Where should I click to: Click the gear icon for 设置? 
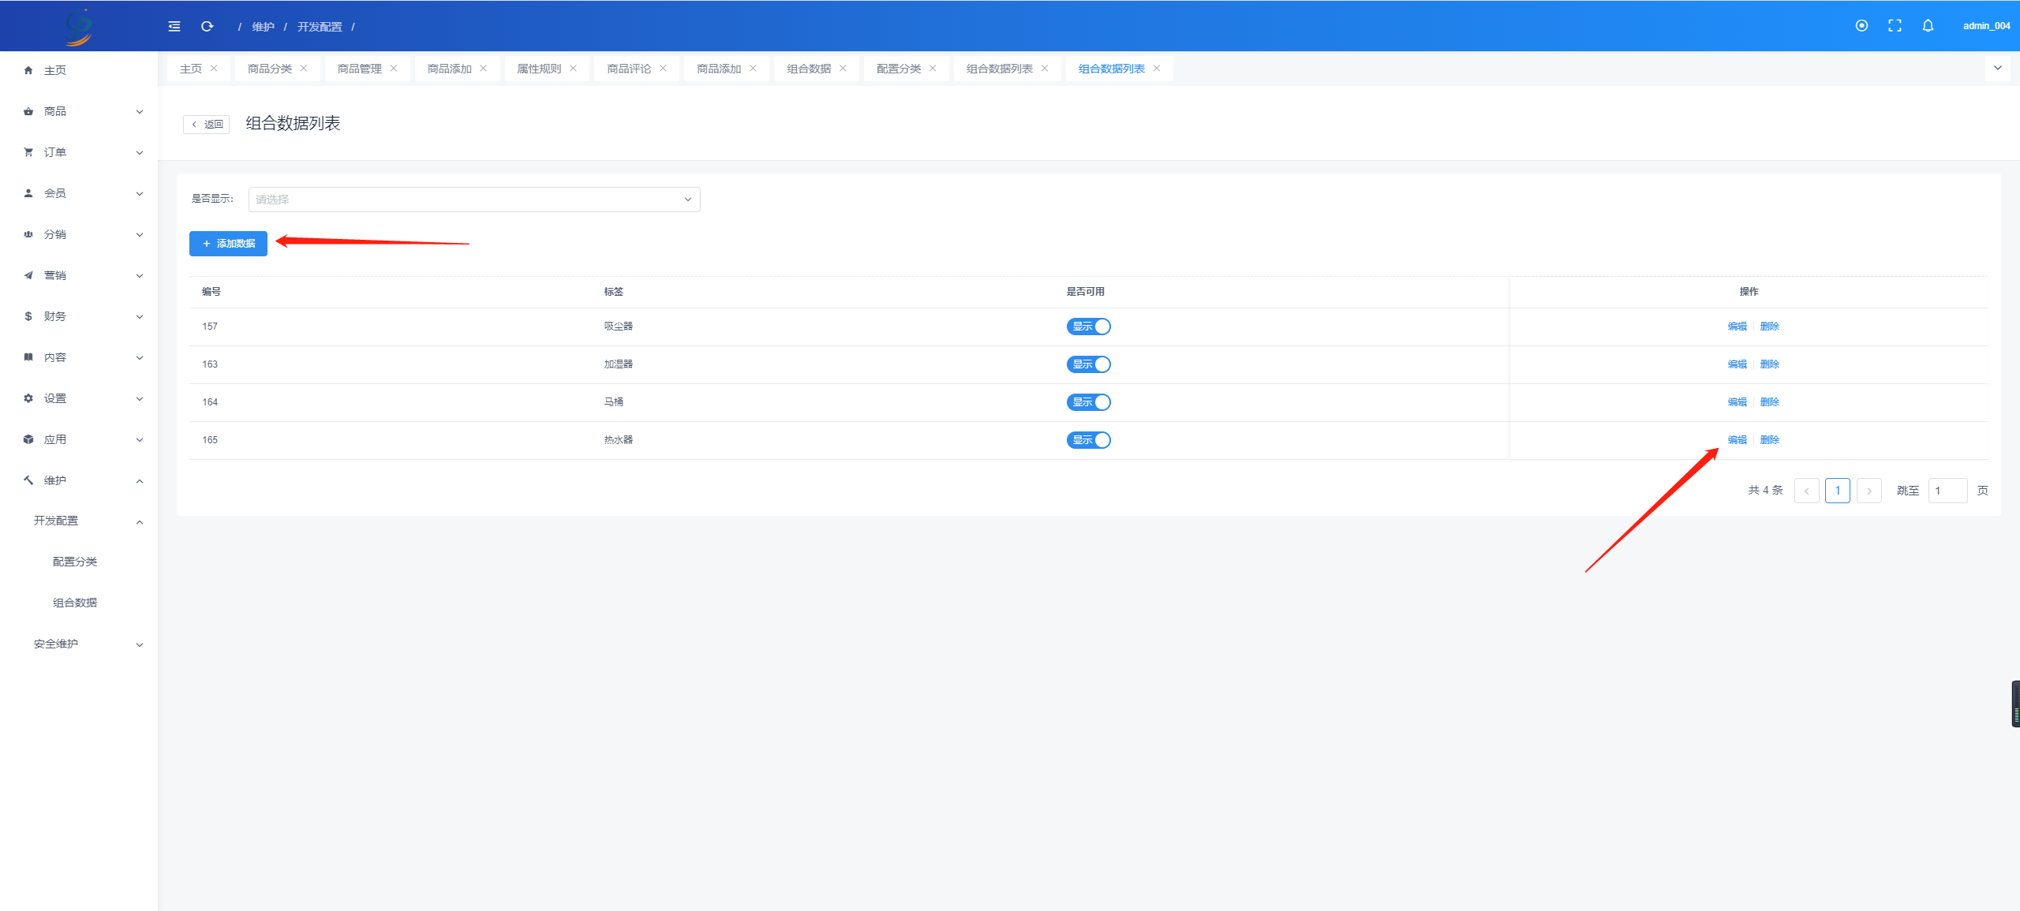tap(28, 398)
